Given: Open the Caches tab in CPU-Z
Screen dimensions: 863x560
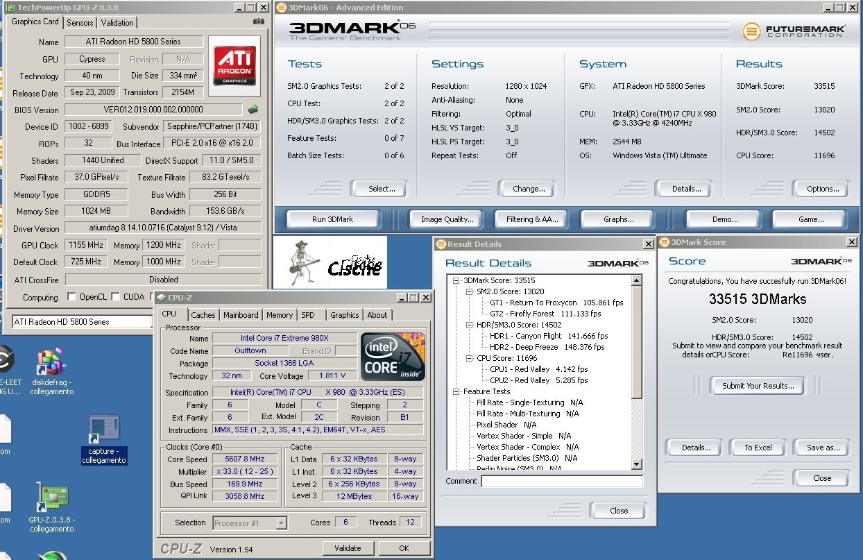Looking at the screenshot, I should pos(203,315).
